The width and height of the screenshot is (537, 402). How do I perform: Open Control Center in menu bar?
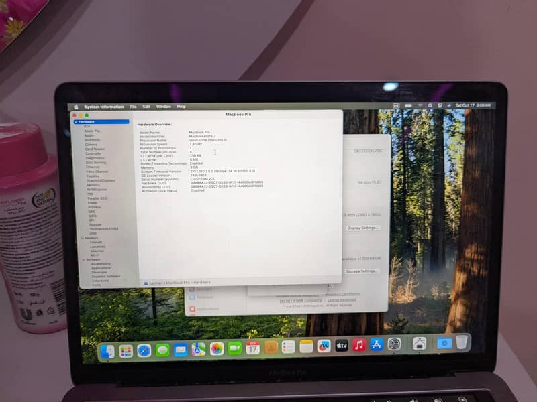click(440, 106)
